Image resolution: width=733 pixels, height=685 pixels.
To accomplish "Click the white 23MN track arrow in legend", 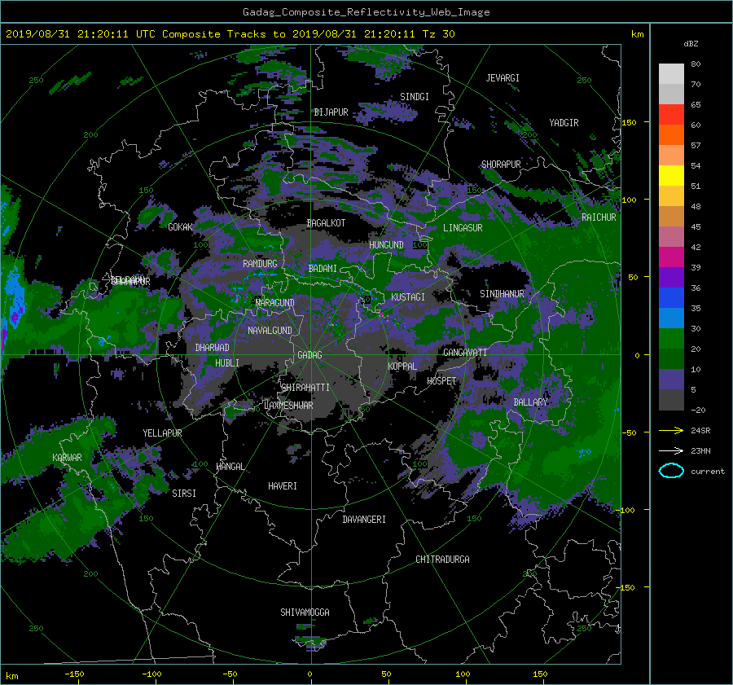I will point(671,450).
